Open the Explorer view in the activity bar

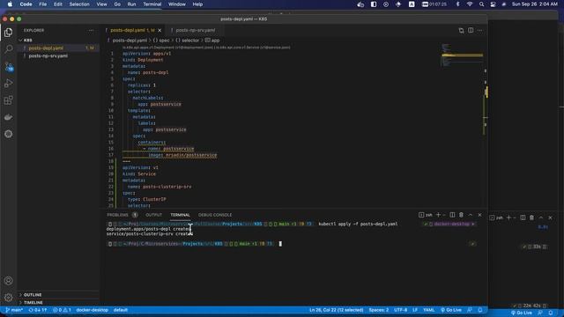(x=8, y=33)
